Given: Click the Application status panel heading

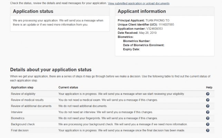Looking at the screenshot, I should (33, 11).
